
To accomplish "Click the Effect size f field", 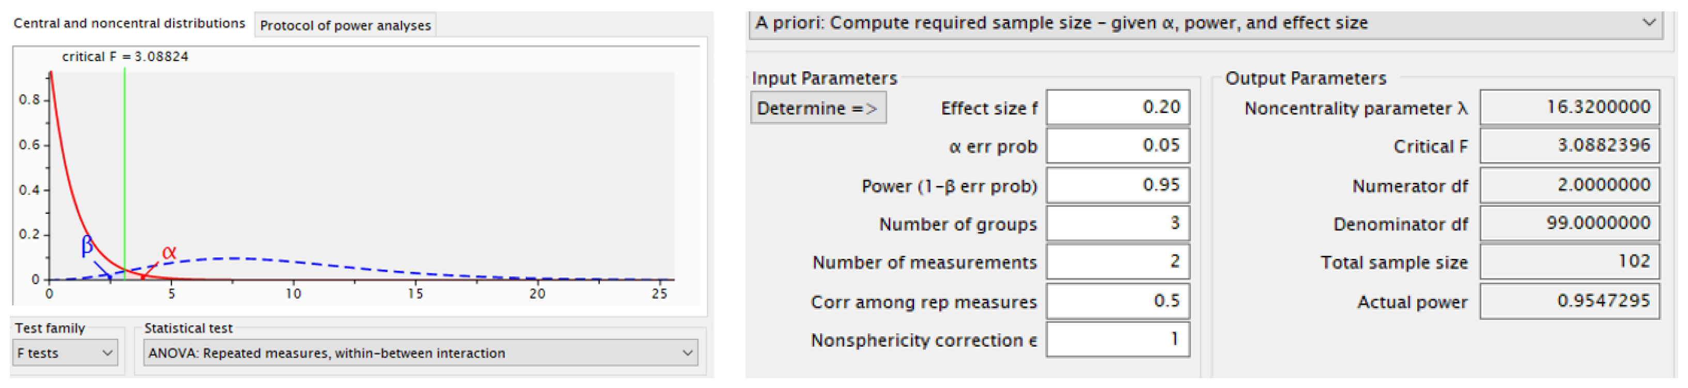I will pyautogui.click(x=1117, y=107).
